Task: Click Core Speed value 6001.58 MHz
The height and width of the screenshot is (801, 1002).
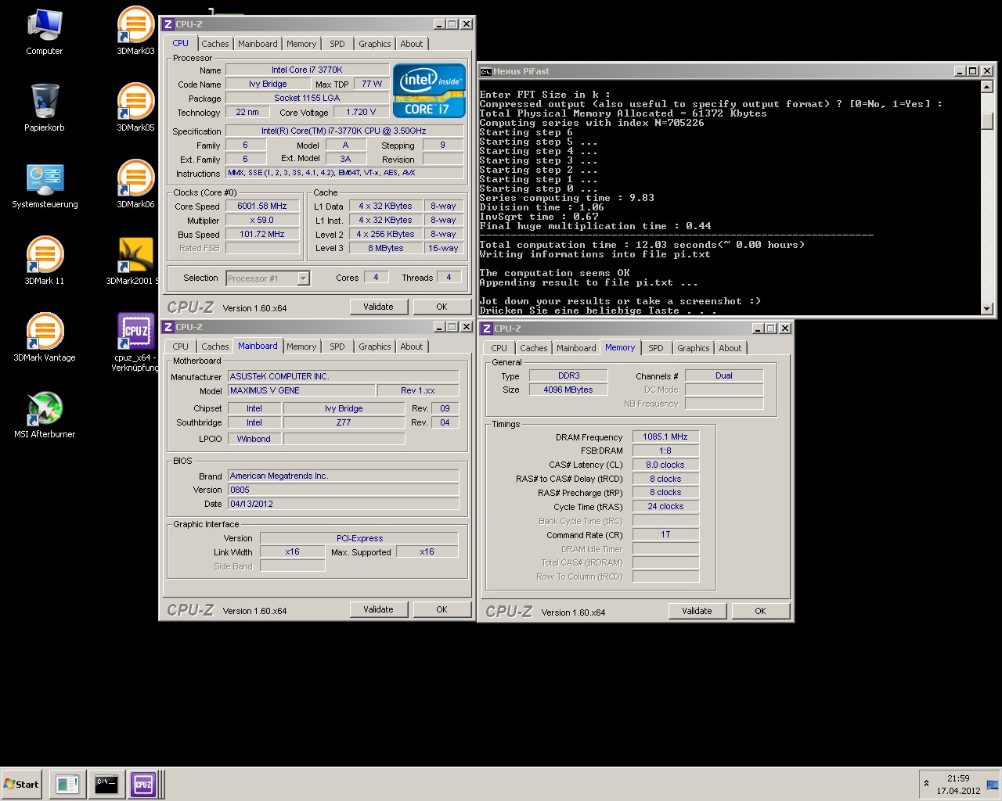Action: (x=262, y=207)
